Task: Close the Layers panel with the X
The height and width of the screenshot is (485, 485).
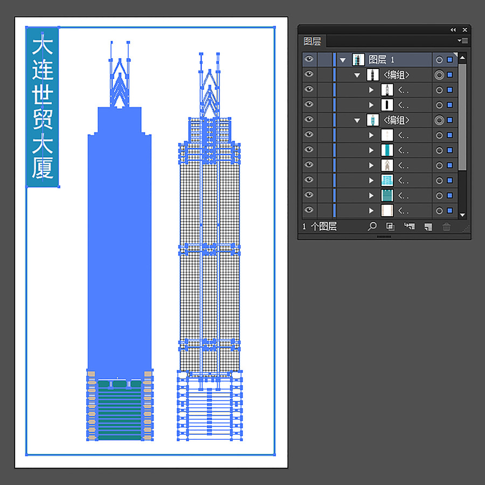Action: point(465,30)
